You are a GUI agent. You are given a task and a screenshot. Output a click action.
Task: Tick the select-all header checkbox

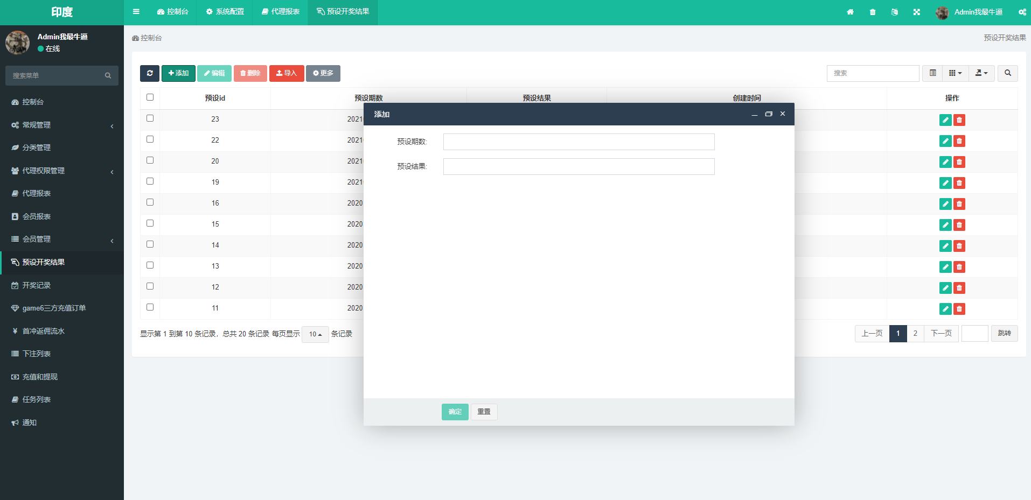pyautogui.click(x=150, y=97)
